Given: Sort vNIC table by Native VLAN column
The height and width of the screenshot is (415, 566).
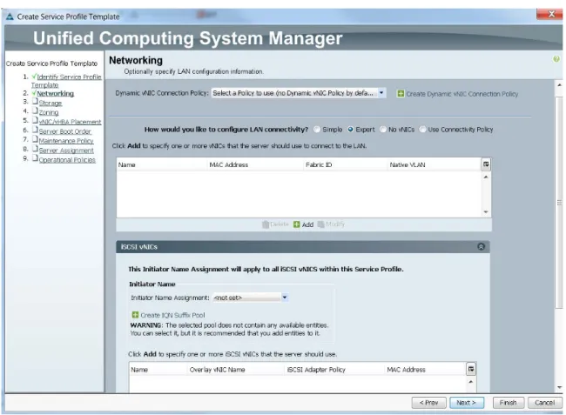Looking at the screenshot, I should (x=435, y=164).
